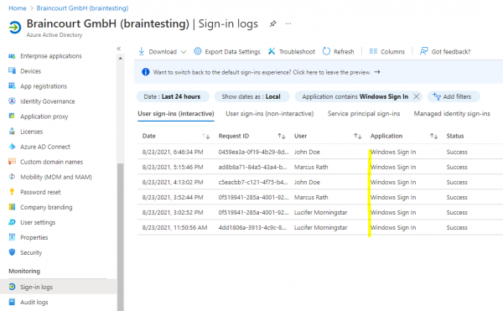The width and height of the screenshot is (503, 311).
Task: Pin this blade with the pin icon
Action: coord(272,23)
